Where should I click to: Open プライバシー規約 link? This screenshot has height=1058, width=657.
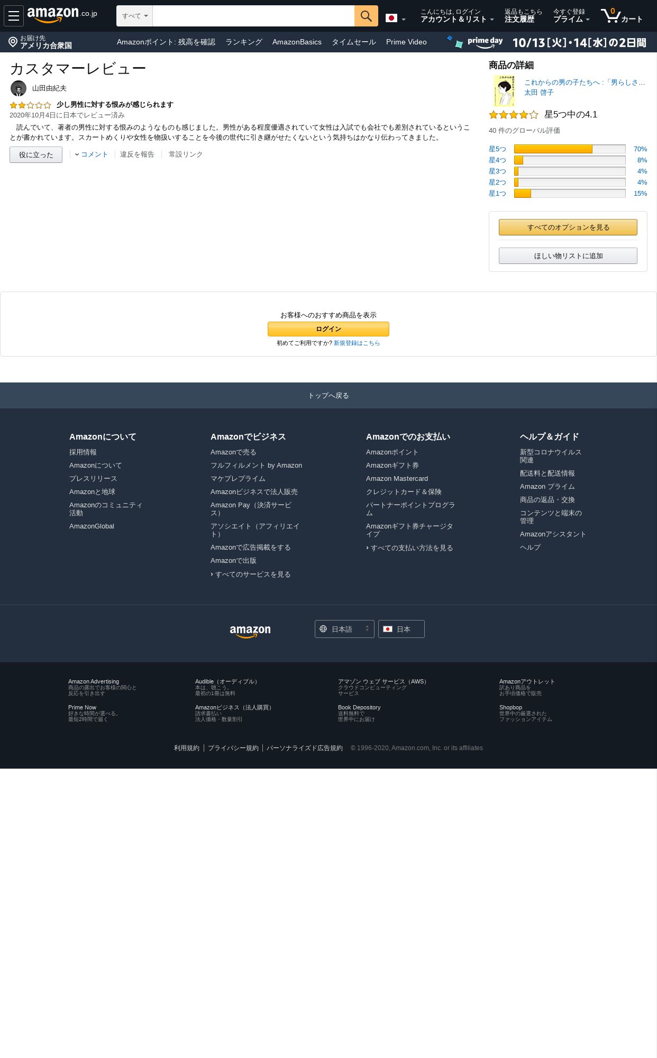233,748
